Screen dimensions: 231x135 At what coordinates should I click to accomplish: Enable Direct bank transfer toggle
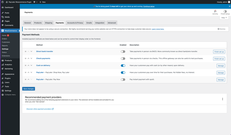pyautogui.click(x=123, y=52)
